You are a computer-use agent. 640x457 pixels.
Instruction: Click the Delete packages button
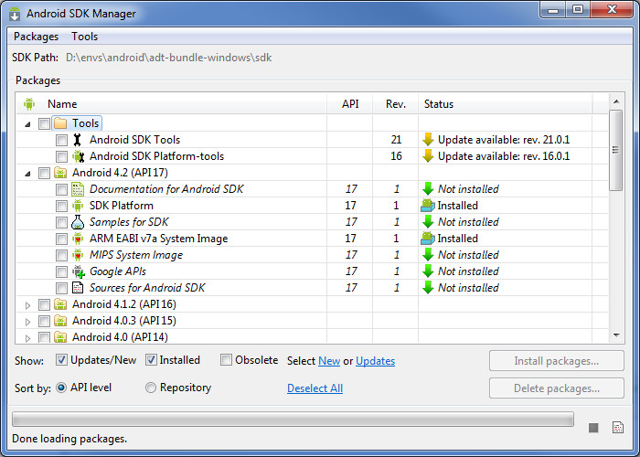tap(556, 388)
